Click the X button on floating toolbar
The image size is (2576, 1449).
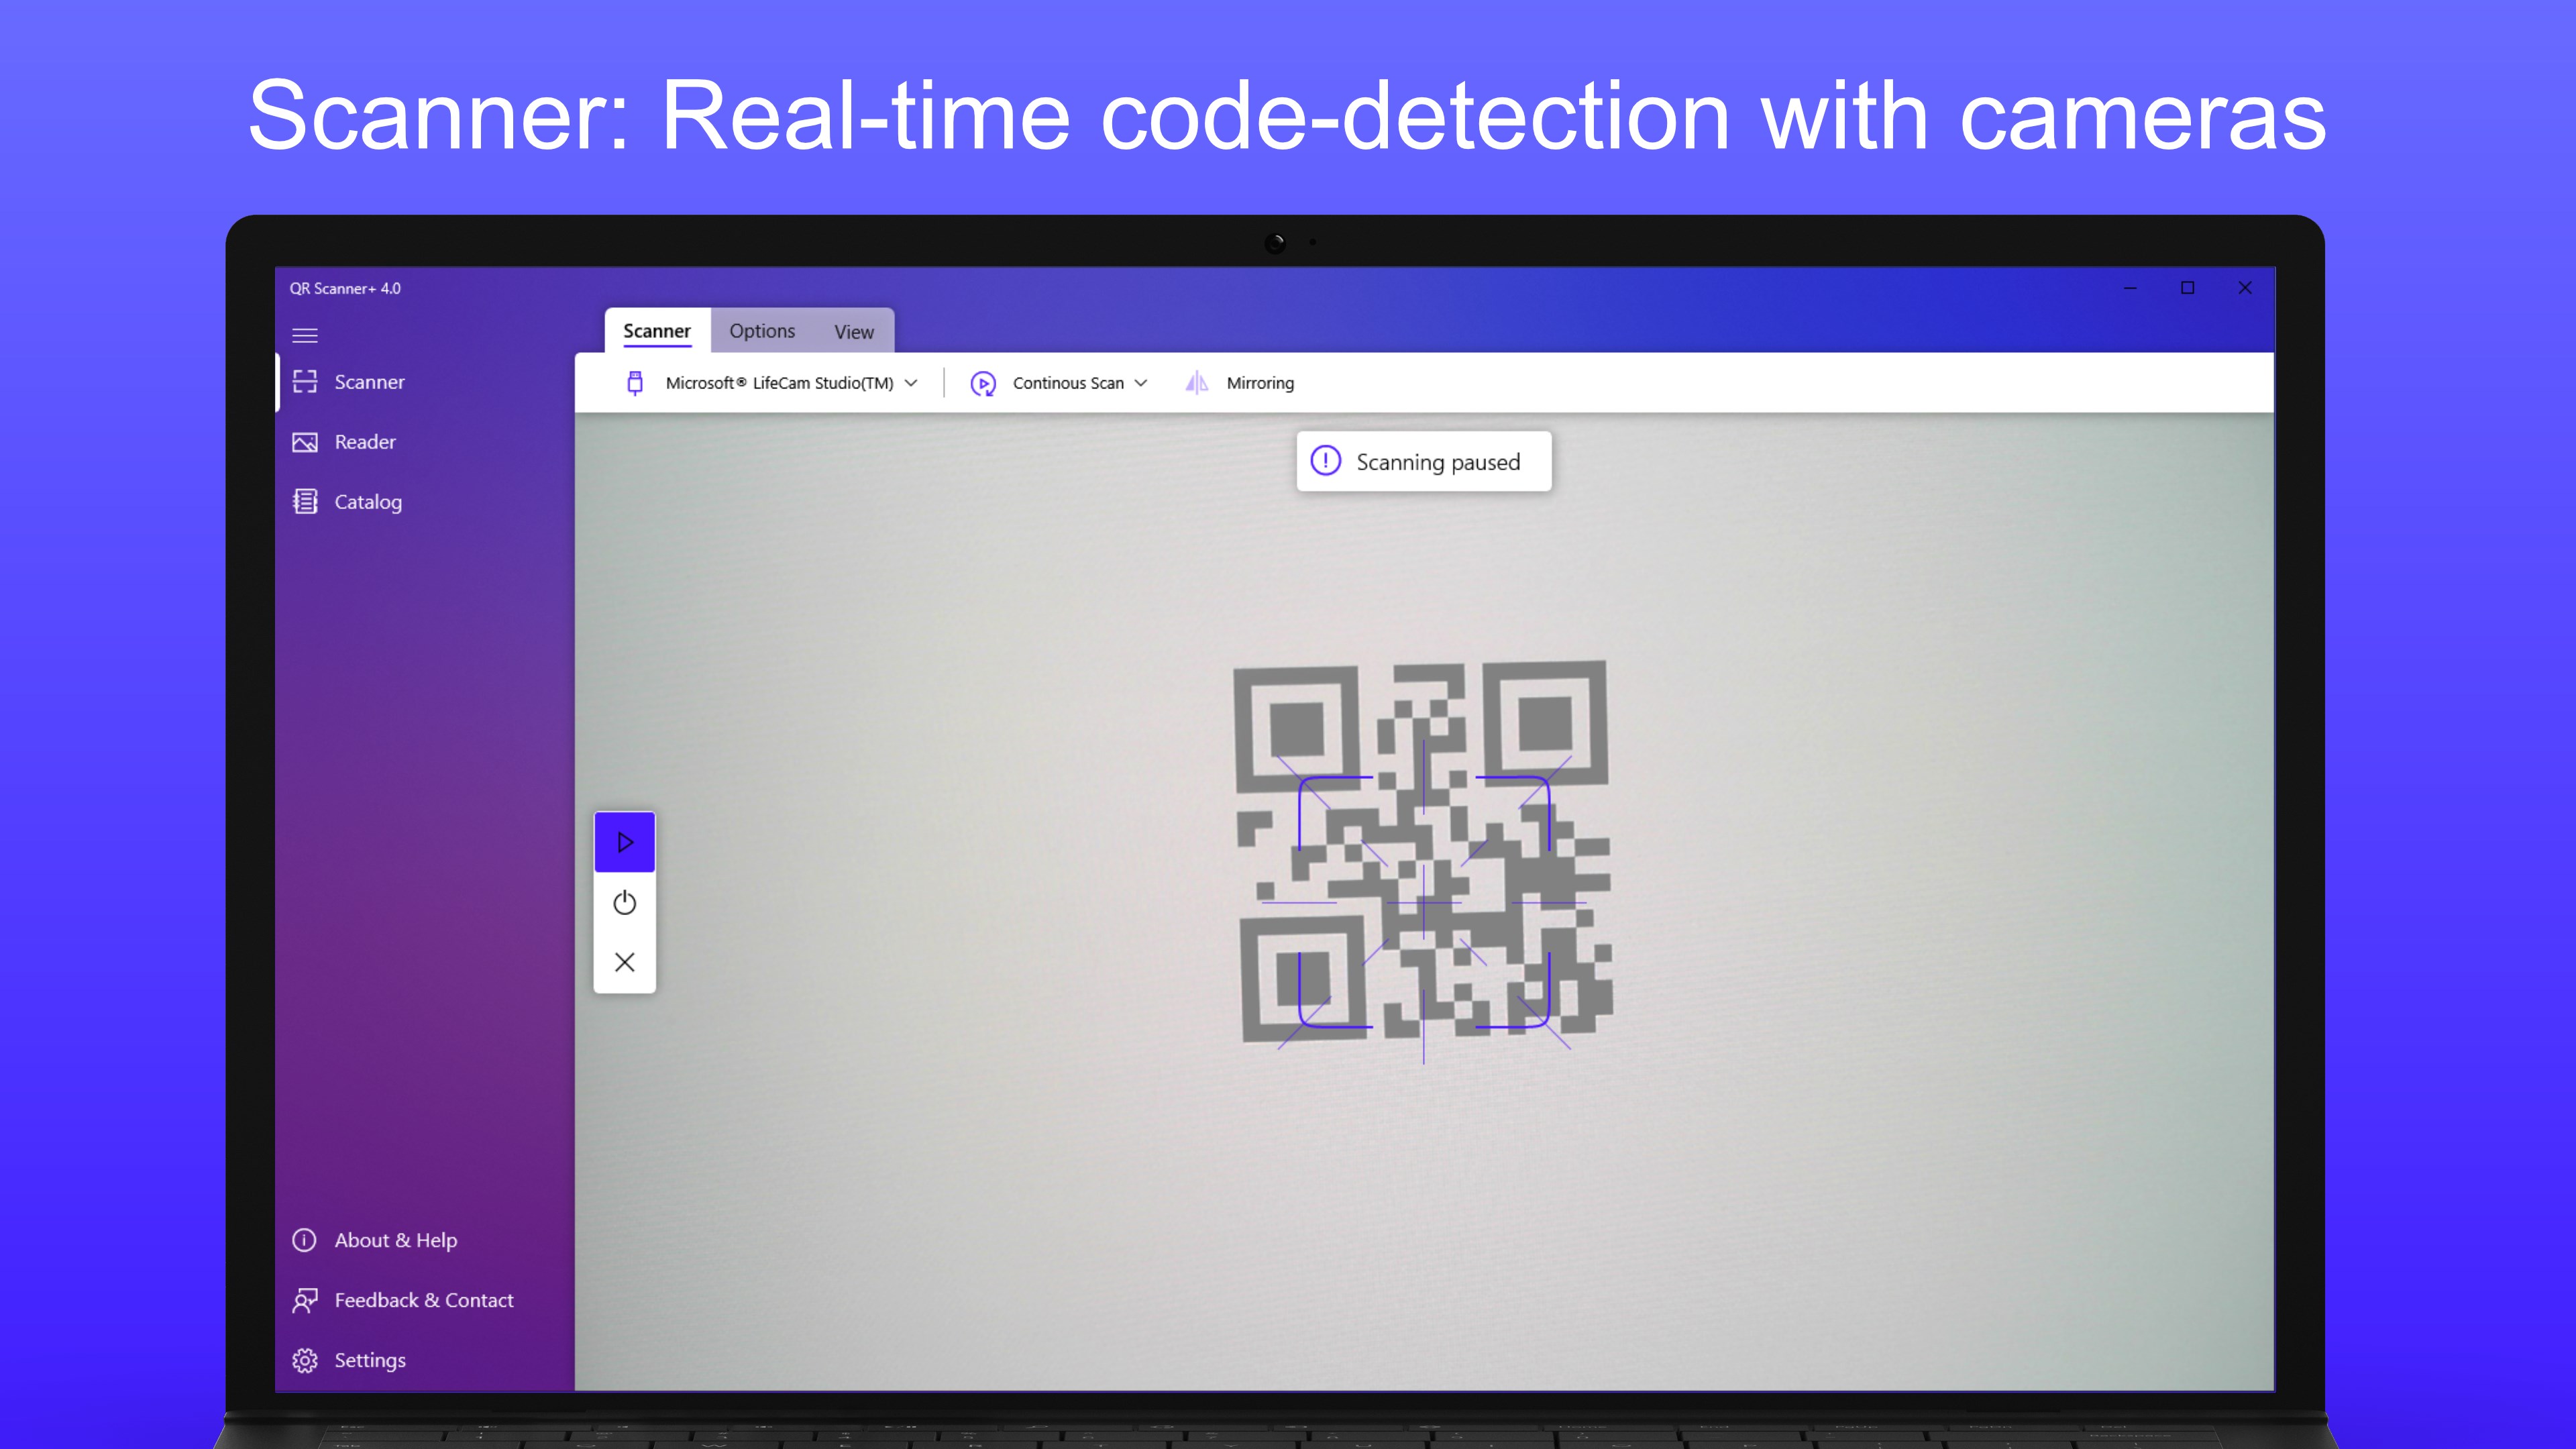click(x=625, y=962)
